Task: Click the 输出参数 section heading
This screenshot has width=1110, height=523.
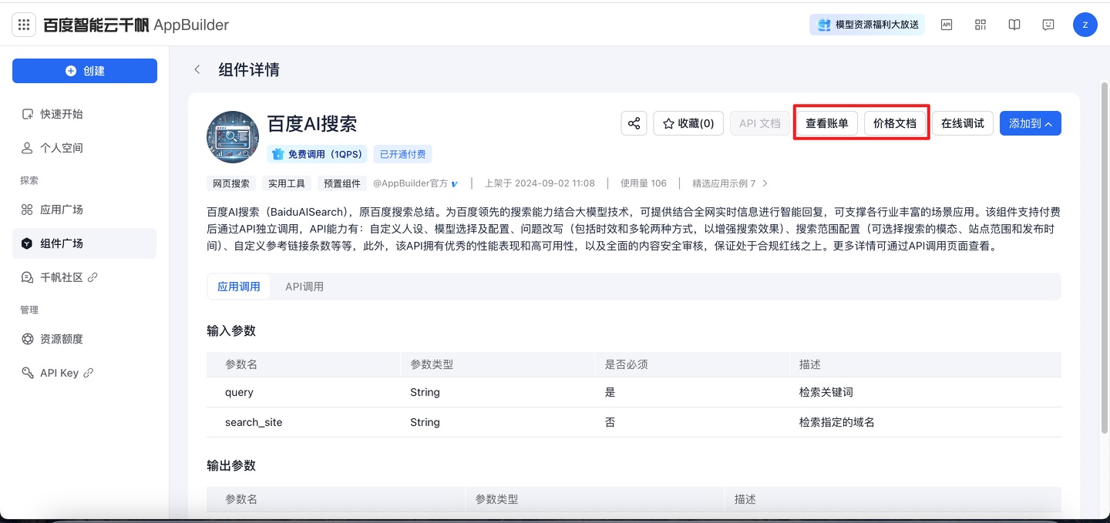Action: [231, 465]
